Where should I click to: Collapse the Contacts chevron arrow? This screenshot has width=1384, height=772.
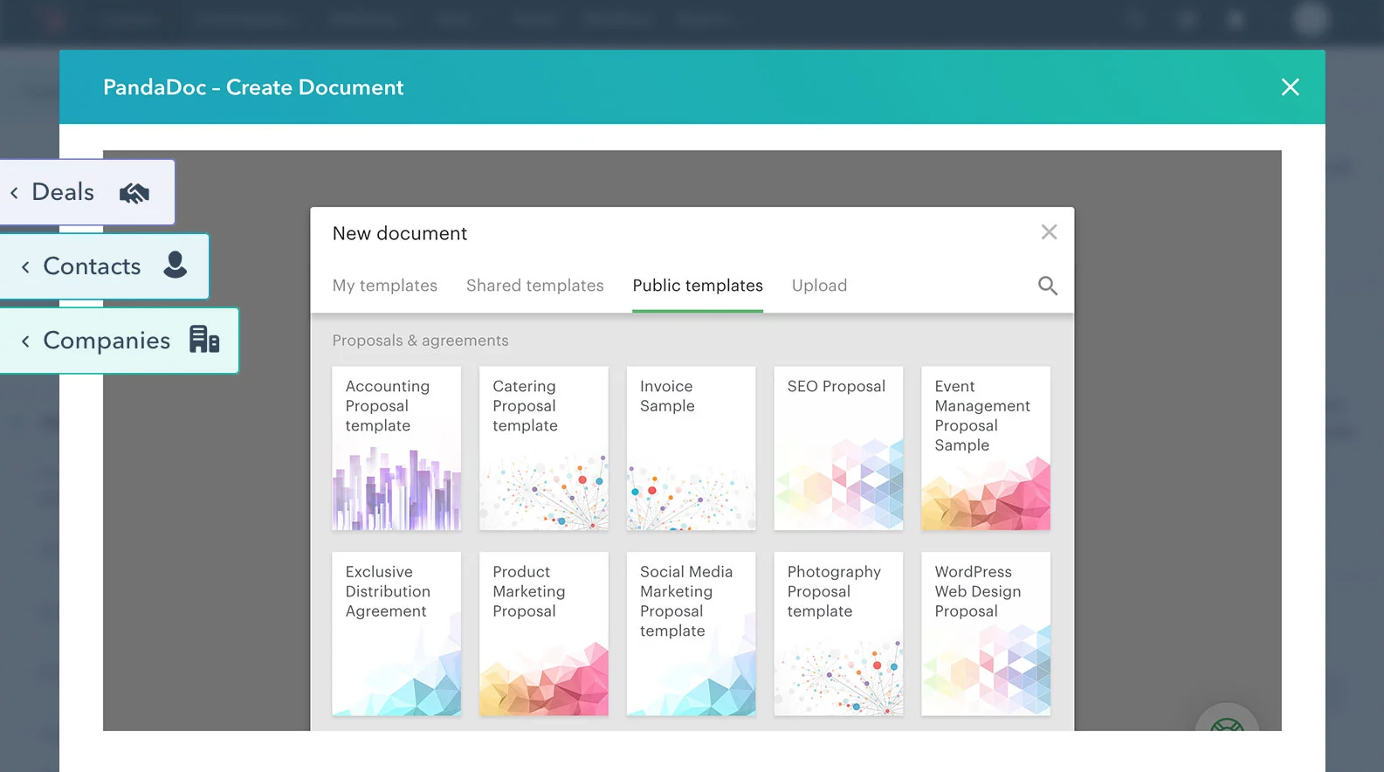point(25,266)
